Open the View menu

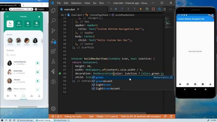(87, 3)
